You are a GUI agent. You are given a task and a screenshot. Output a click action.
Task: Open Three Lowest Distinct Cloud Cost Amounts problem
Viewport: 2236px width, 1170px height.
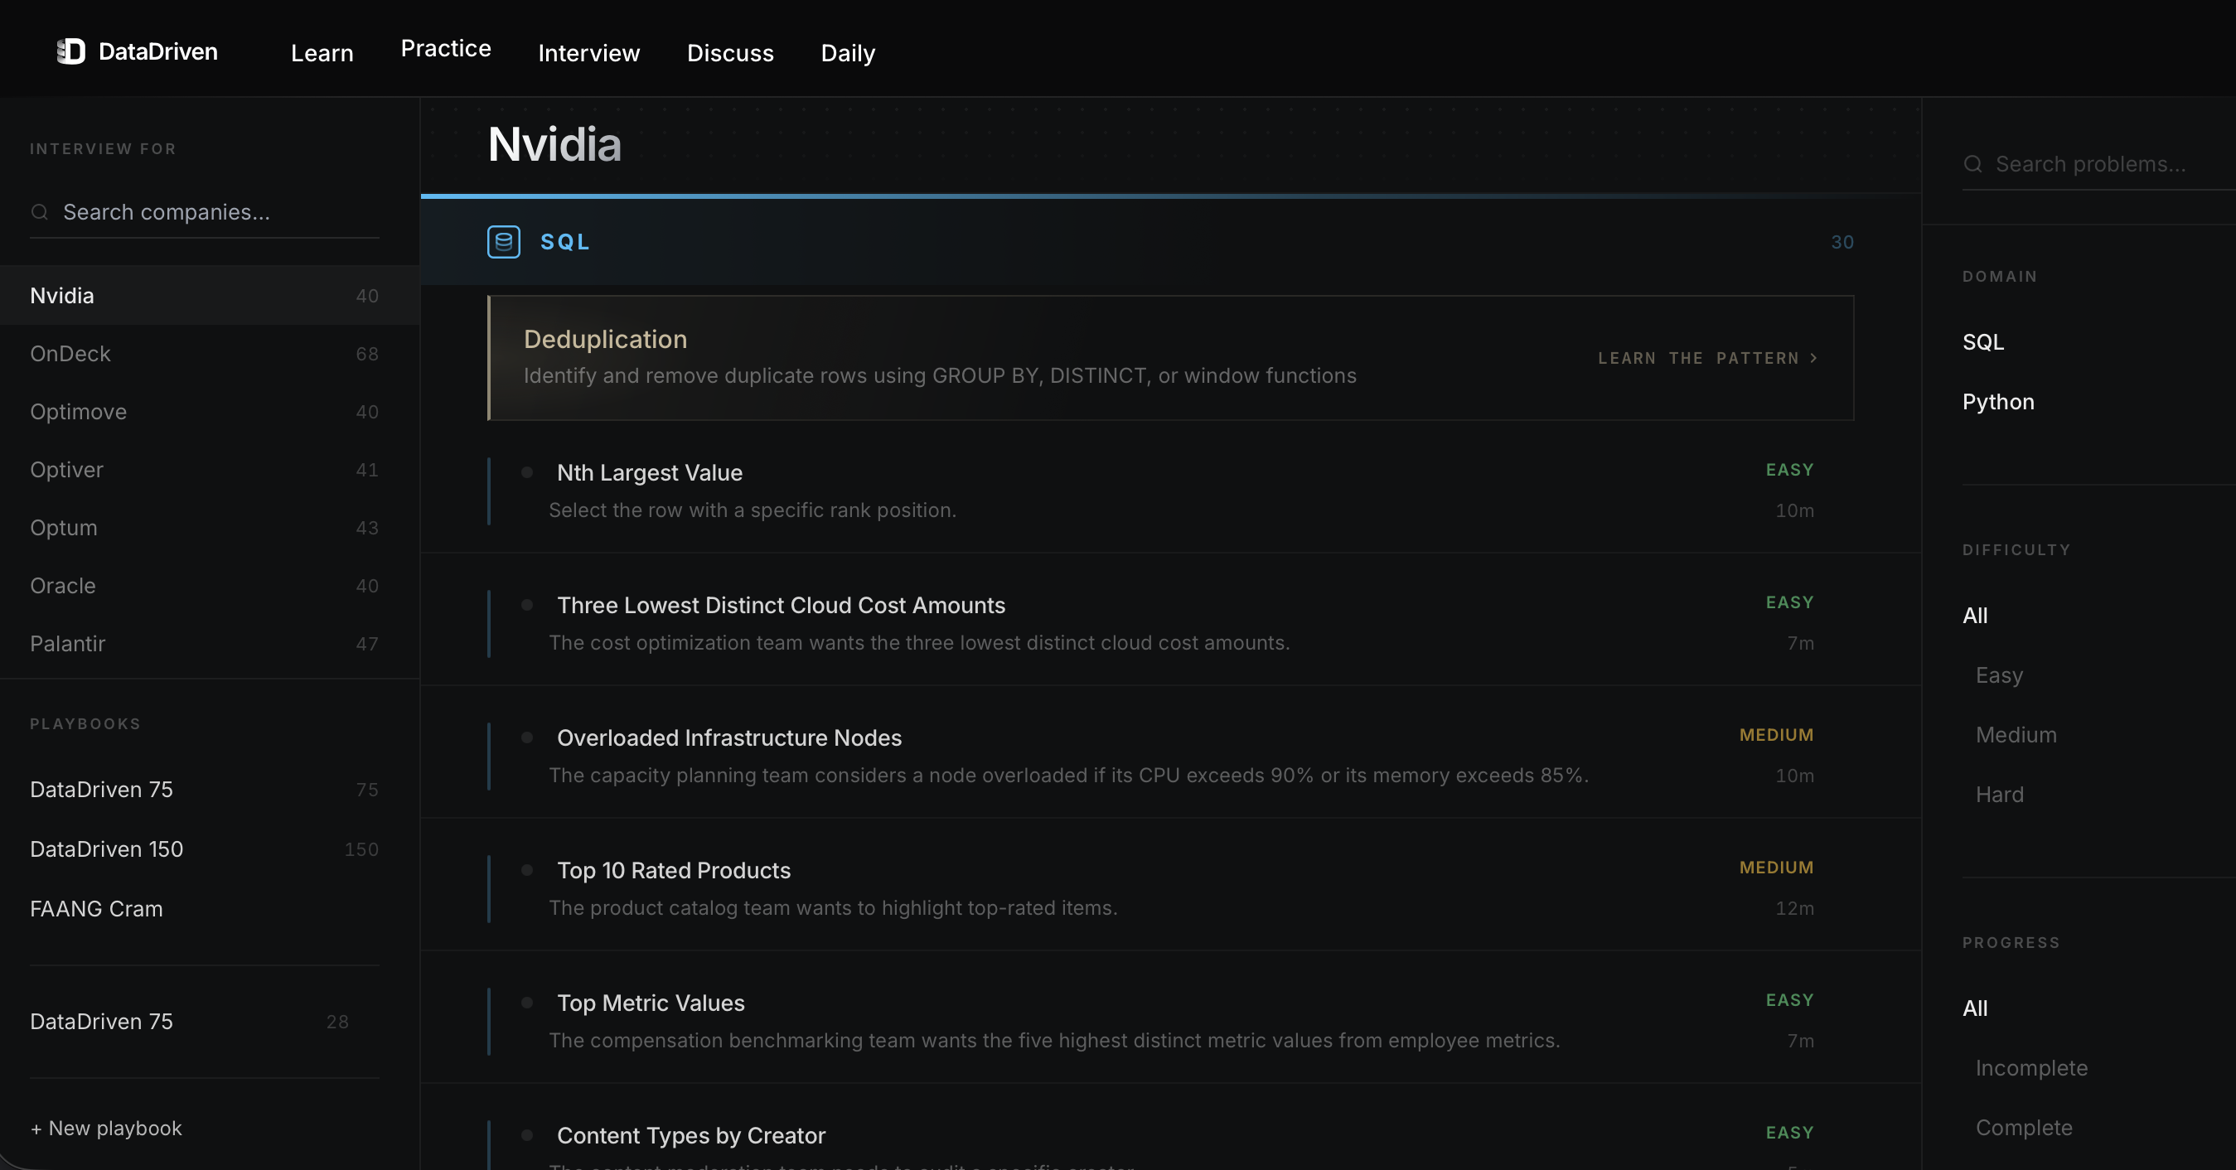point(781,605)
